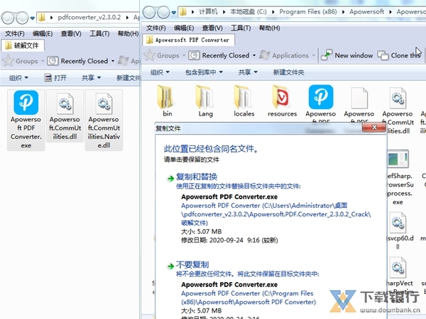Image resolution: width=426 pixels, height=319 pixels.
Task: Choose 不要复制 (Don't copy) option
Action: point(192,262)
